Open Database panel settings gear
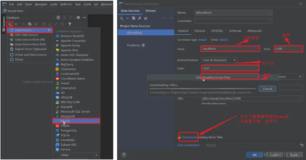306x160 pixels. [78, 17]
